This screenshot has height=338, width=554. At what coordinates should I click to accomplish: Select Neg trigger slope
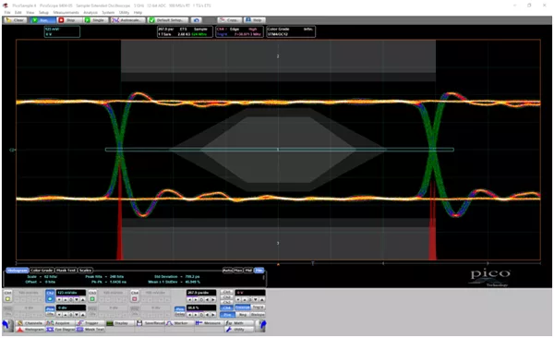coord(242,315)
